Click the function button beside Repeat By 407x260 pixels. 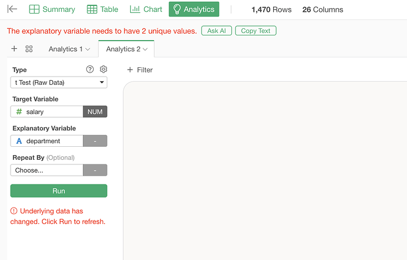(x=95, y=170)
